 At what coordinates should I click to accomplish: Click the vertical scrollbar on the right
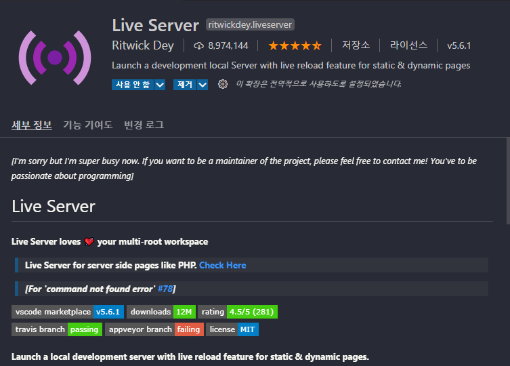coord(508,181)
